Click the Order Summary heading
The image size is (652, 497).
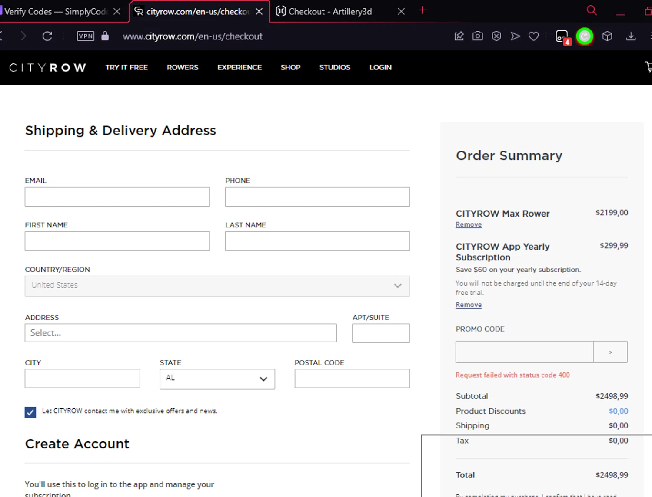[509, 155]
